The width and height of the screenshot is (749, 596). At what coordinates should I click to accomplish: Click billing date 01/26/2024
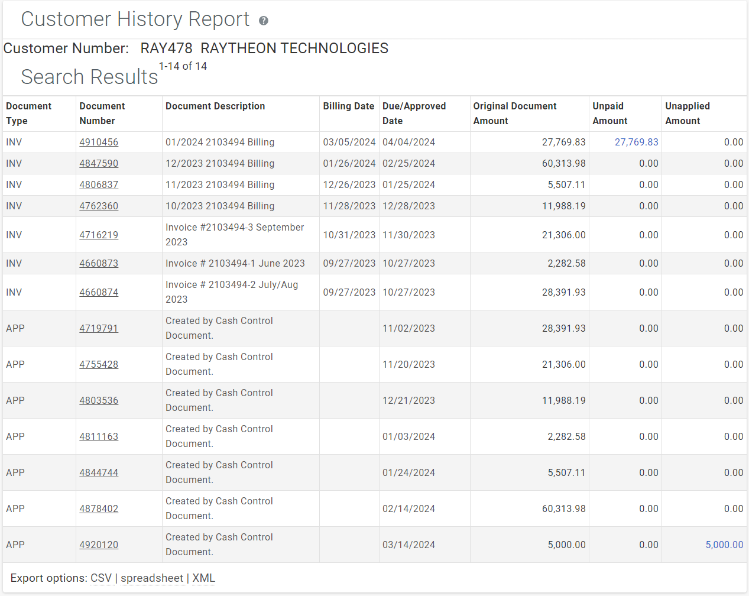click(x=349, y=163)
